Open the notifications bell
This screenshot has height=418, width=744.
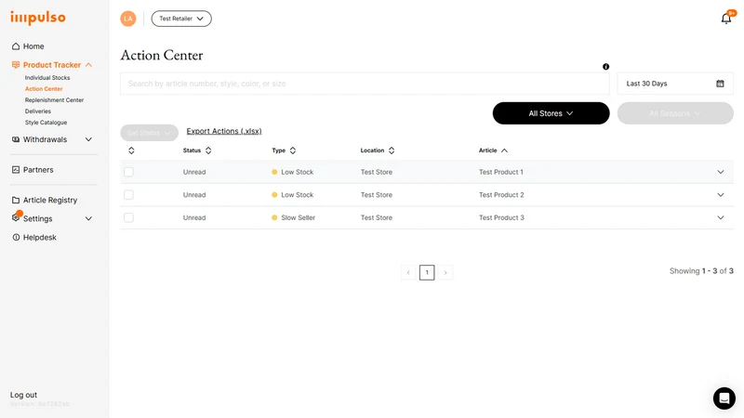point(726,19)
